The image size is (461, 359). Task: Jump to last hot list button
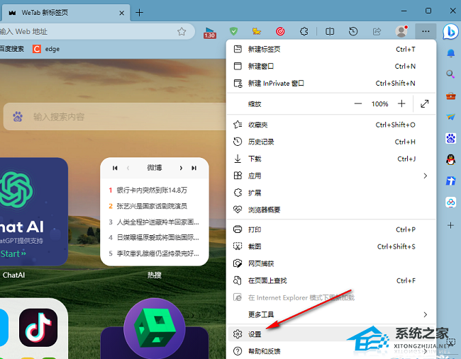click(x=194, y=168)
